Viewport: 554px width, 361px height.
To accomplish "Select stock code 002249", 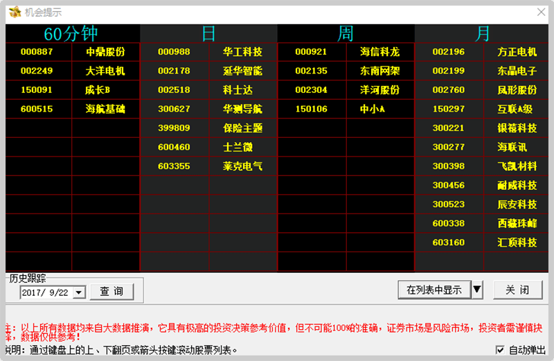I will (x=37, y=71).
